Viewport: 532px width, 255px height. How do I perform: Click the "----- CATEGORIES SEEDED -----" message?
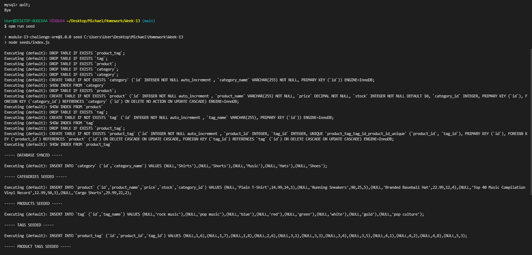pyautogui.click(x=35, y=176)
